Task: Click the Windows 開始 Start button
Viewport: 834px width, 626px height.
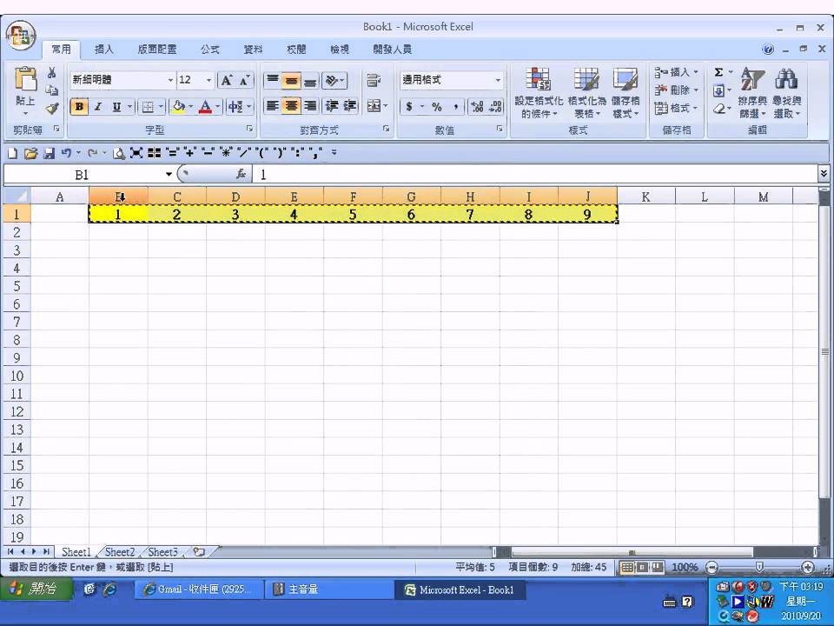Action: (x=35, y=589)
